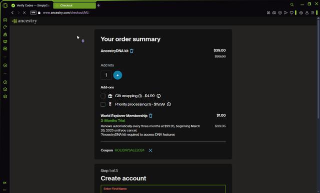Open the gauge-shaped GX Control sidebar icon
Viewport: 320px width, 193px height.
pos(5,27)
